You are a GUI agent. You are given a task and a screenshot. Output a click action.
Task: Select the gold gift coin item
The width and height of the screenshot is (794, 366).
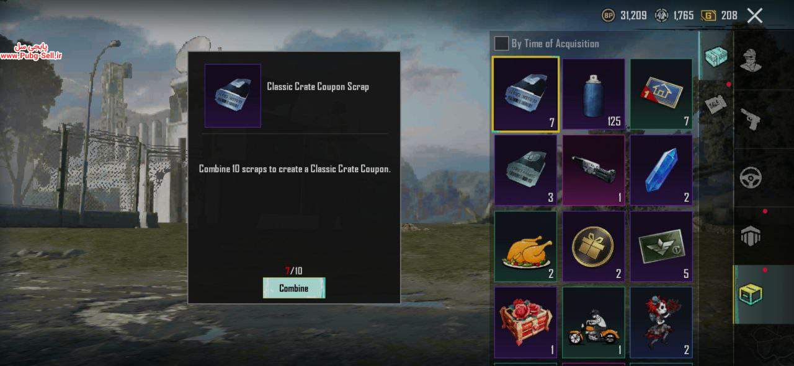[594, 246]
